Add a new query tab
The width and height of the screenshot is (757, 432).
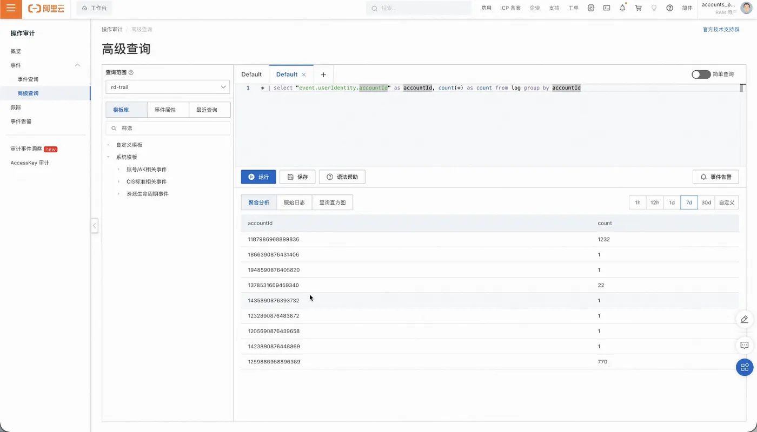tap(323, 75)
